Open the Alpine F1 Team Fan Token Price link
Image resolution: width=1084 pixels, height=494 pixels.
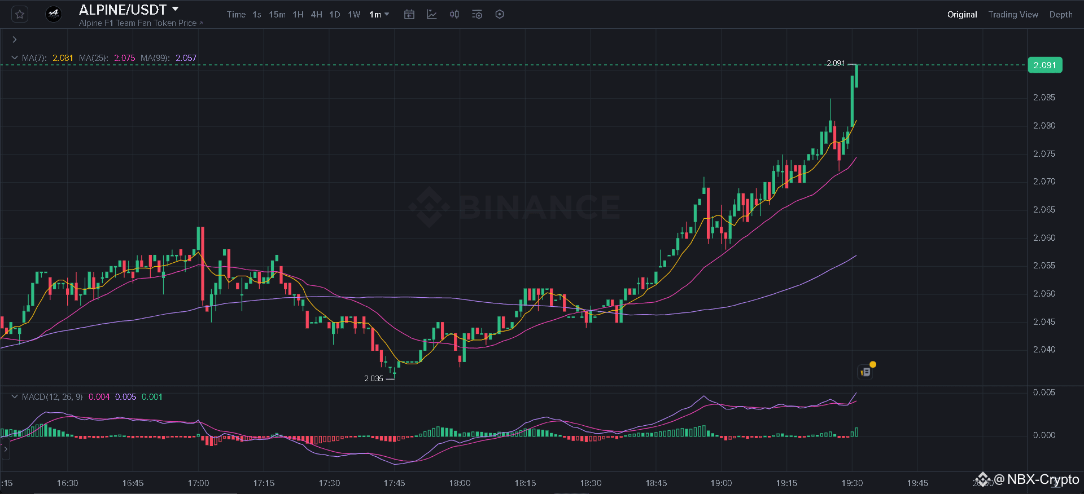[141, 23]
